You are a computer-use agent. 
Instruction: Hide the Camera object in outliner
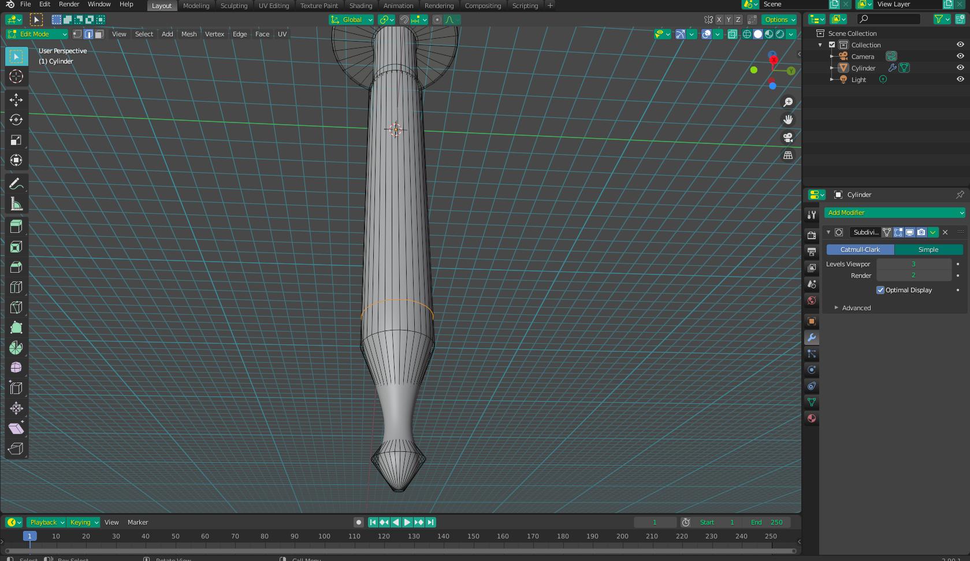[960, 57]
